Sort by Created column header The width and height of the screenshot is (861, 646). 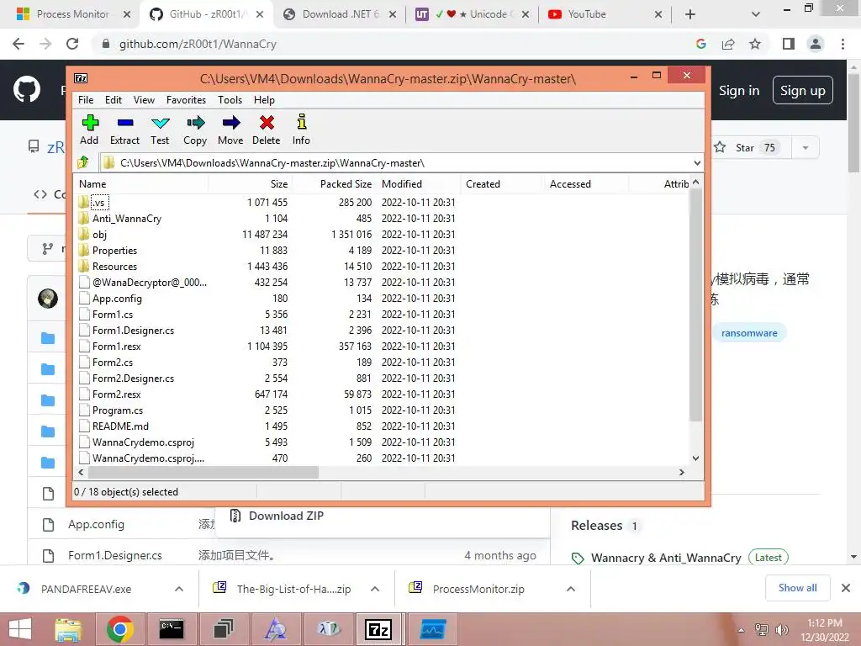pos(502,184)
